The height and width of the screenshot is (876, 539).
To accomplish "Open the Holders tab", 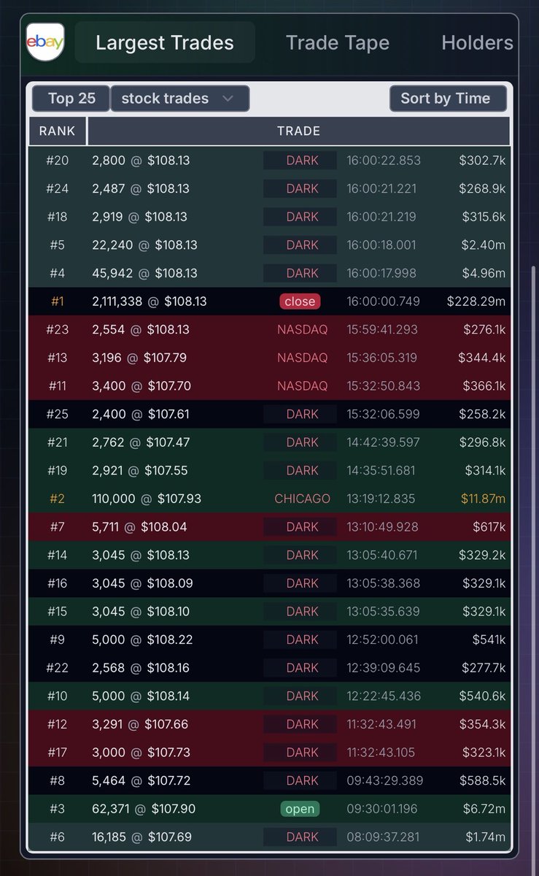I will (x=478, y=42).
